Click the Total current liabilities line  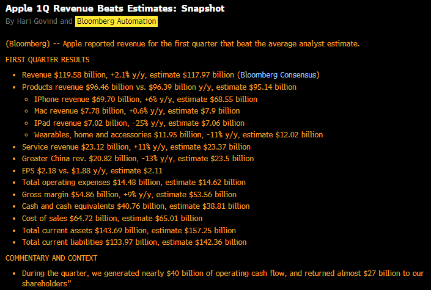pos(133,242)
